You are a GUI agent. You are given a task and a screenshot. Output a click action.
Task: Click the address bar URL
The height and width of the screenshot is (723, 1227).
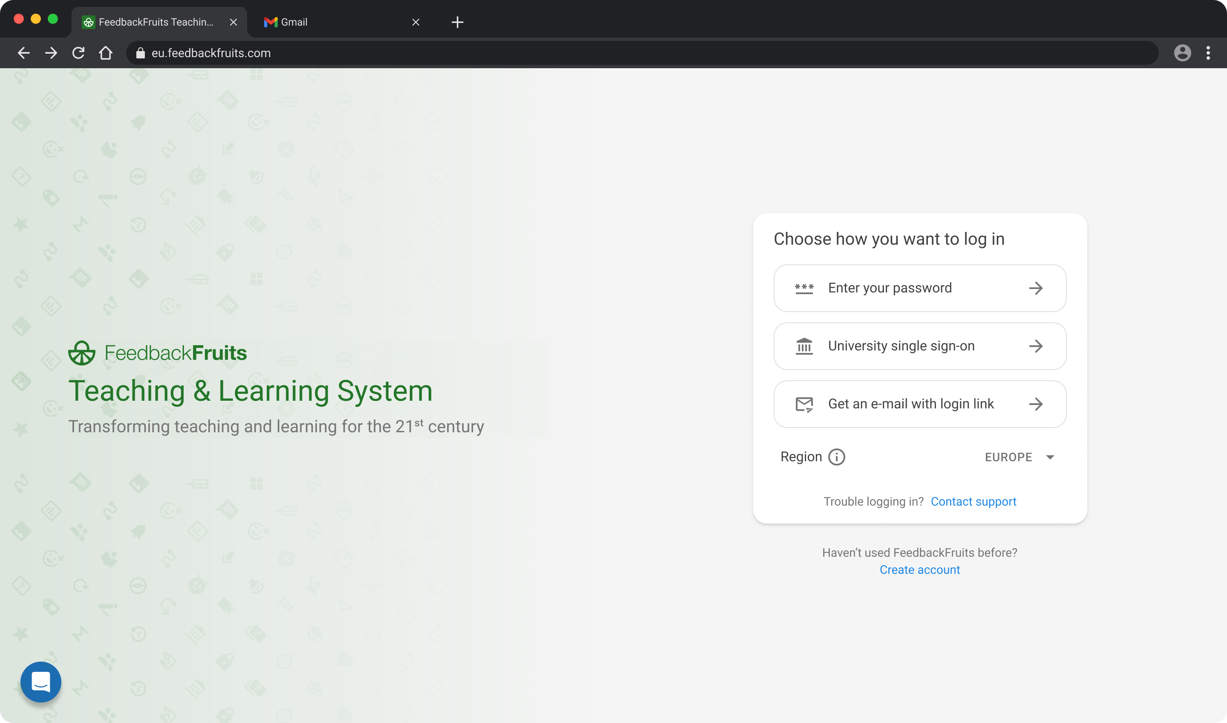[211, 52]
